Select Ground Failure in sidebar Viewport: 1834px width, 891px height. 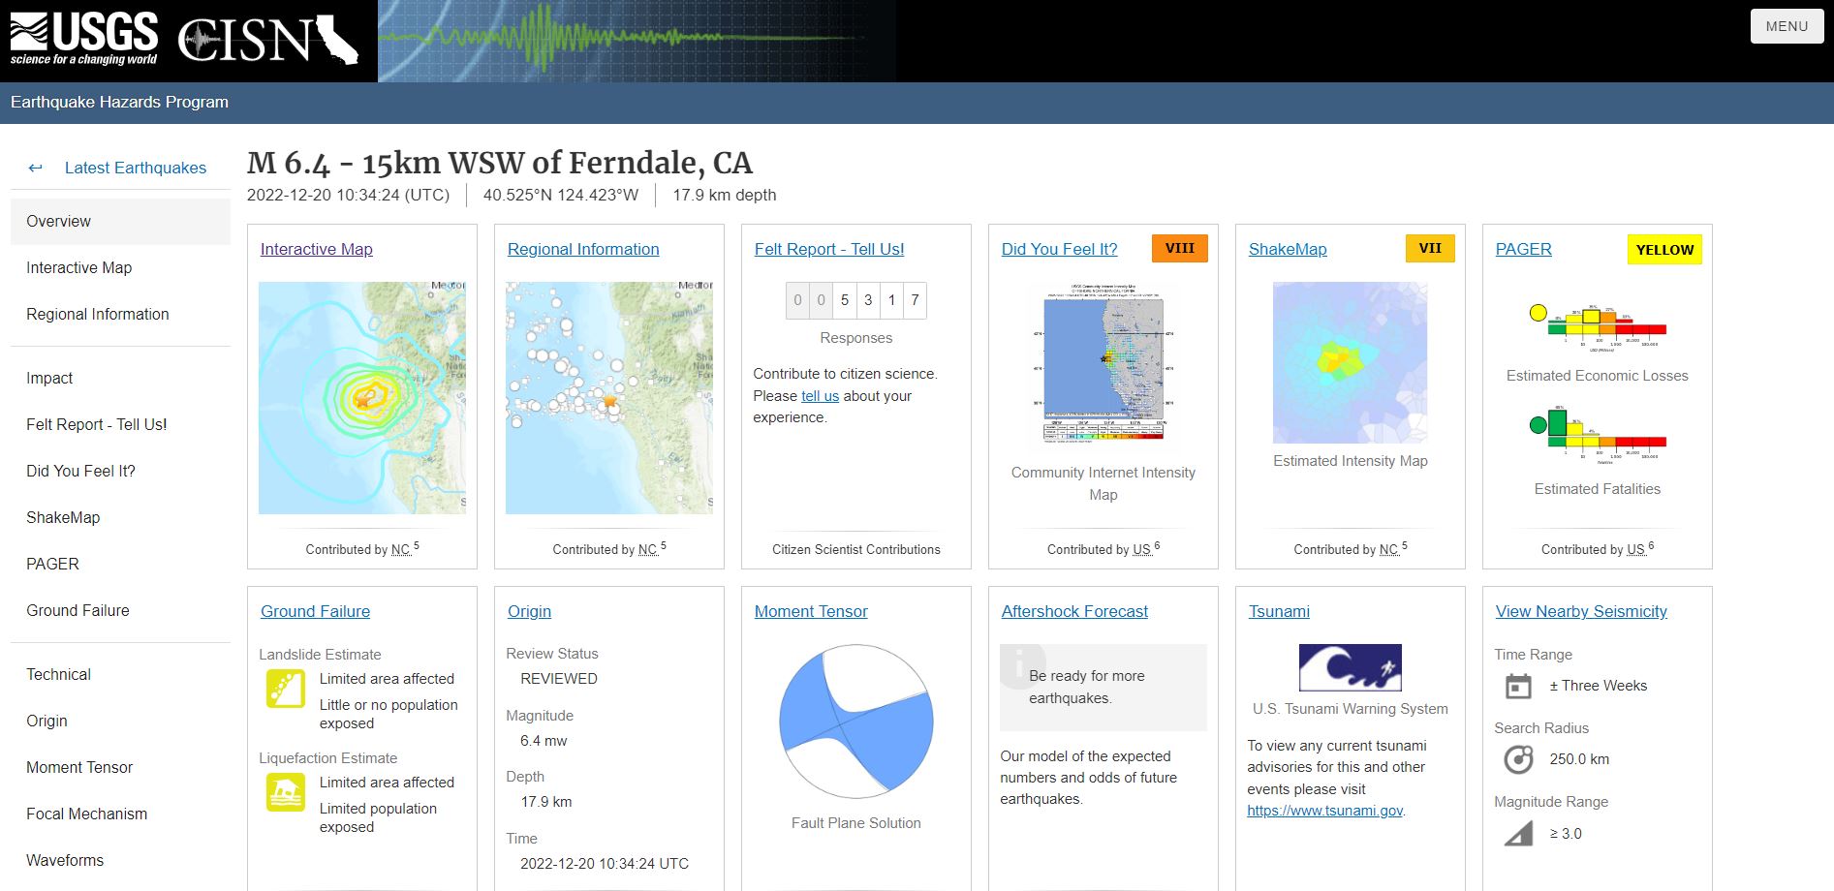[120, 610]
